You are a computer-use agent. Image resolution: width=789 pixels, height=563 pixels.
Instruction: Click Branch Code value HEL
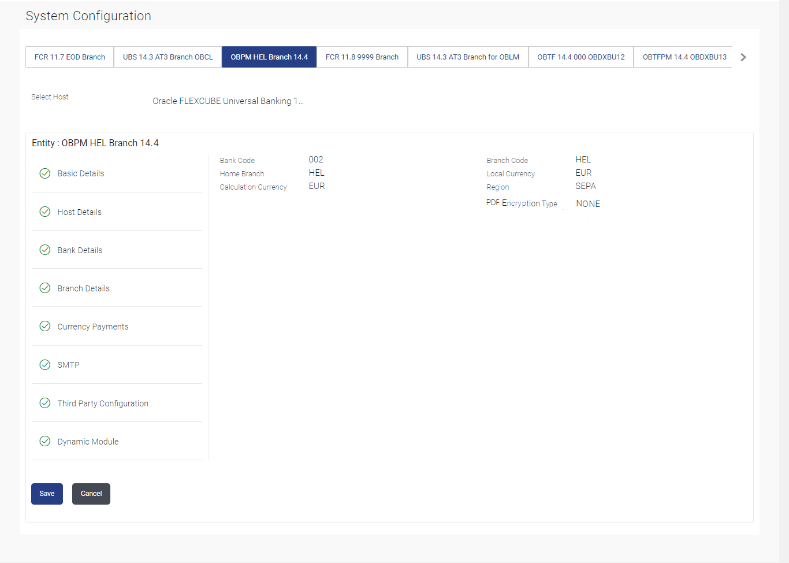pos(583,160)
